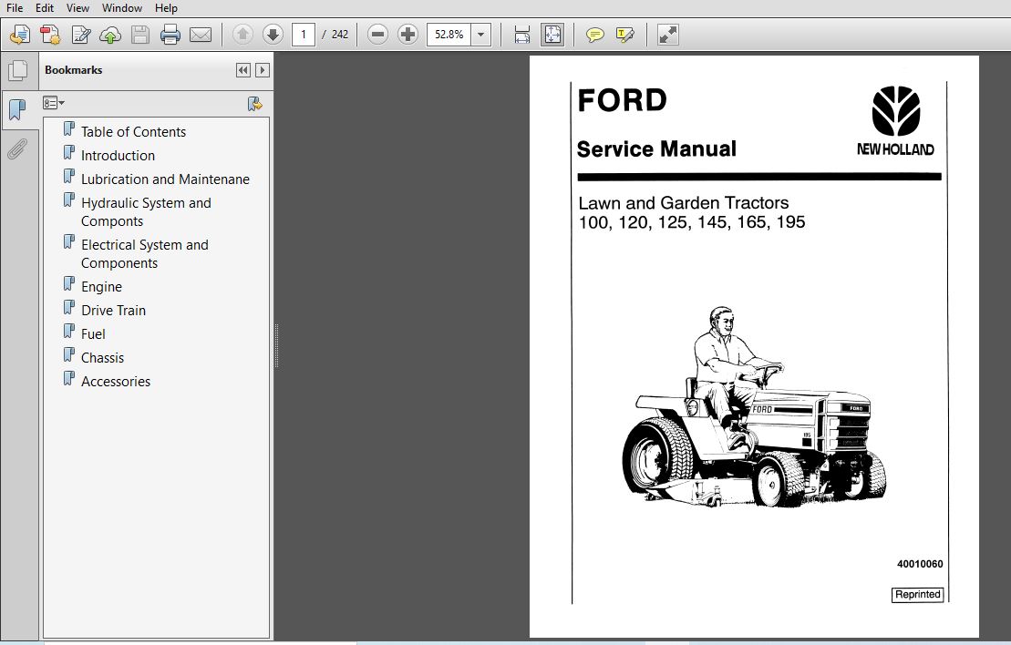
Task: Select the Drive Train bookmark
Action: pyautogui.click(x=113, y=311)
